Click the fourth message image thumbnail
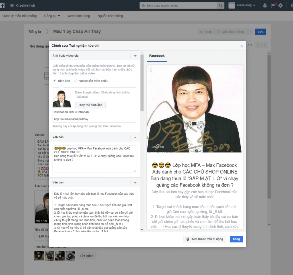 pyautogui.click(x=70, y=256)
